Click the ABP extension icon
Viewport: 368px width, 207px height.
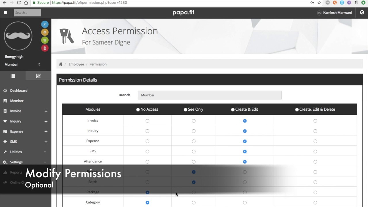327,3
